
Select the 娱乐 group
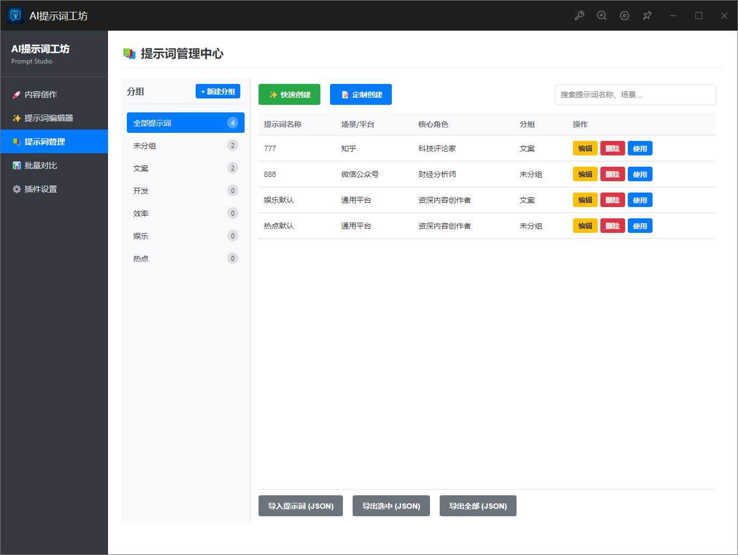(x=185, y=236)
